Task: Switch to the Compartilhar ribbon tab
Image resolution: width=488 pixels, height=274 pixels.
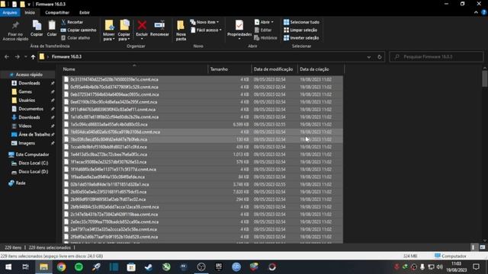Action: 57,12
